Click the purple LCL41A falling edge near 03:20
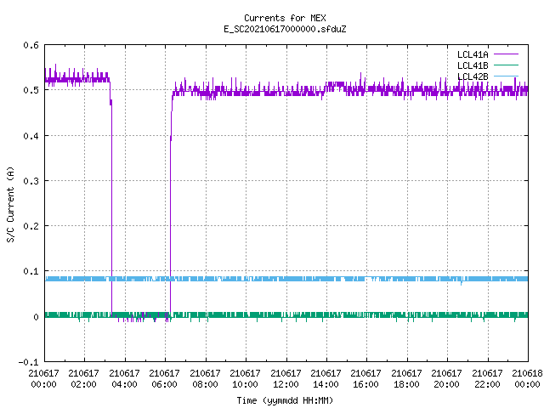 click(x=111, y=208)
